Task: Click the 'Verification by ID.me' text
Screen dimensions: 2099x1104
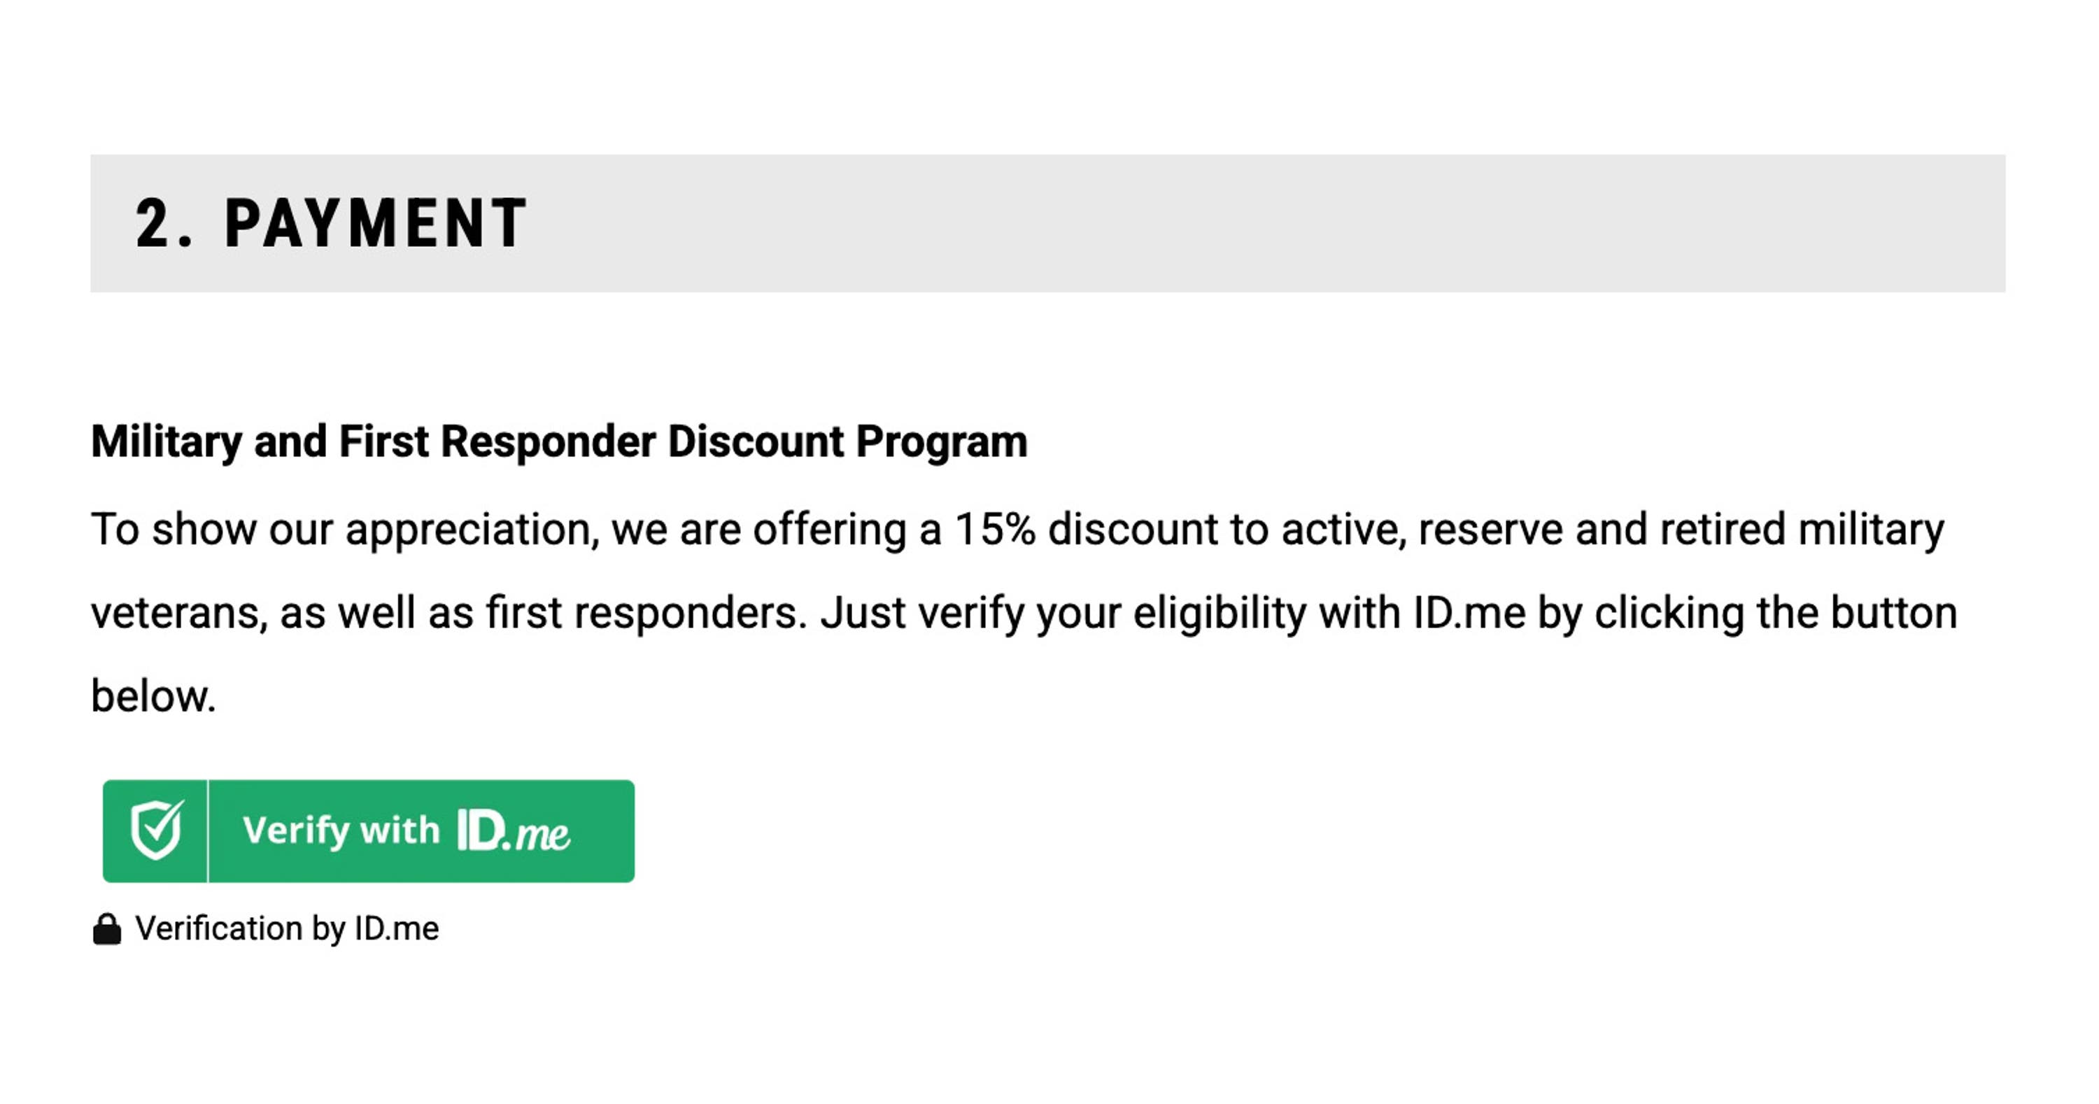Action: pyautogui.click(x=287, y=929)
